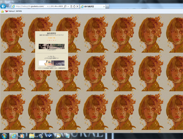Click the address bar showing nekoji26.gouketu.com
Image resolution: width=183 pixels, height=139 pixels.
(30, 6)
